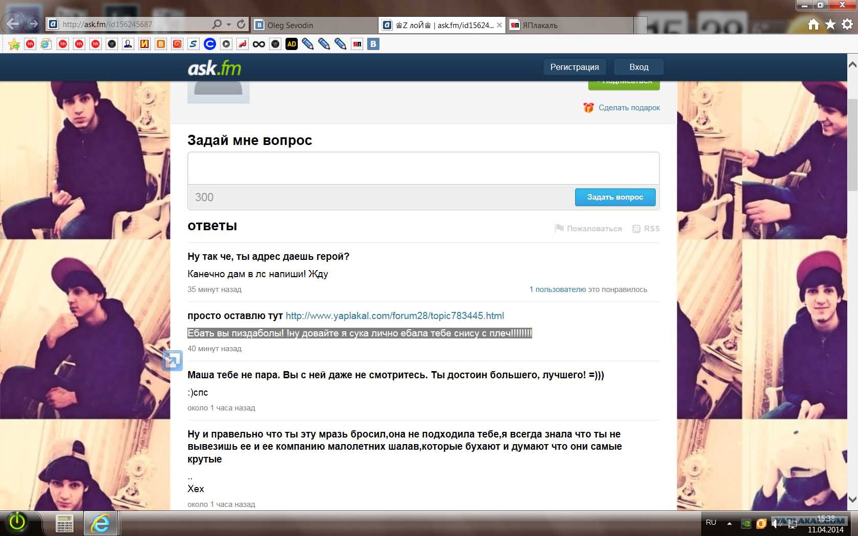Click the Add to Favorites bar star icon
The height and width of the screenshot is (536, 858).
tap(14, 44)
